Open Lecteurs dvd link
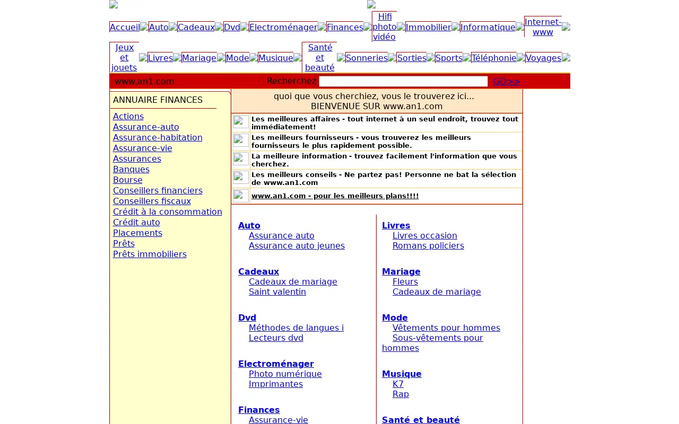 coord(276,338)
